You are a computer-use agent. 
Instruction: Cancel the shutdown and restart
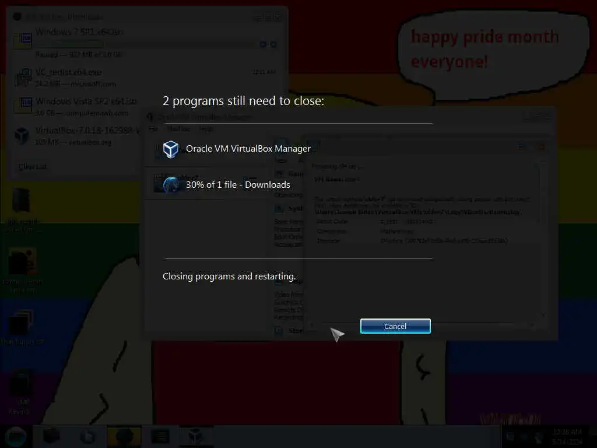(395, 326)
